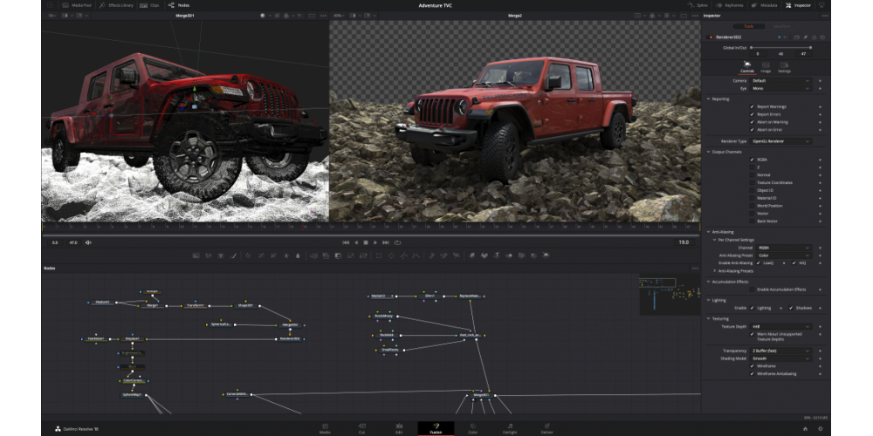Play reverse button
This screenshot has width=873, height=436.
(356, 242)
